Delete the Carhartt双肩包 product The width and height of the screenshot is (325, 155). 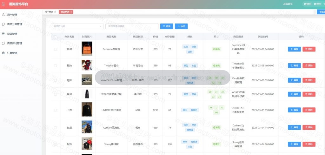tap(309, 127)
